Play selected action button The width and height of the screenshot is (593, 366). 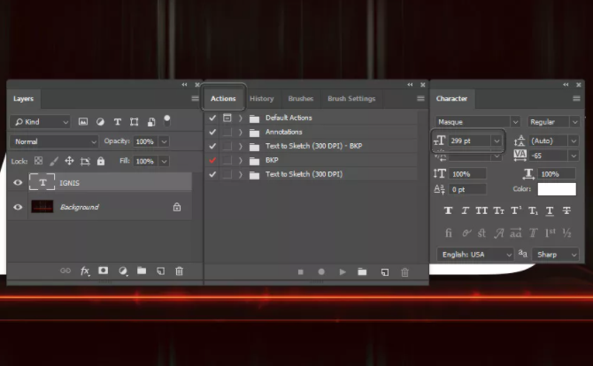click(343, 272)
